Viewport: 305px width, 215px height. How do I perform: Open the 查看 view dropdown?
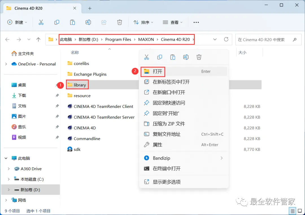173,22
